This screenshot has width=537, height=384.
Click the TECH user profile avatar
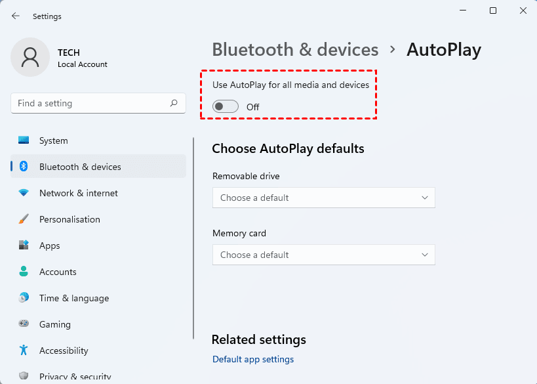(30, 57)
